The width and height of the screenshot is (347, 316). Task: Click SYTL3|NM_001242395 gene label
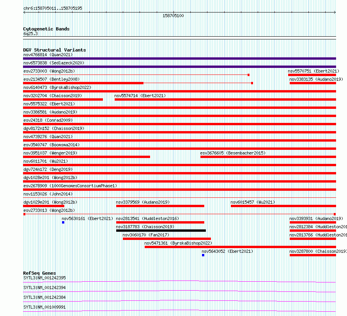tap(44, 278)
